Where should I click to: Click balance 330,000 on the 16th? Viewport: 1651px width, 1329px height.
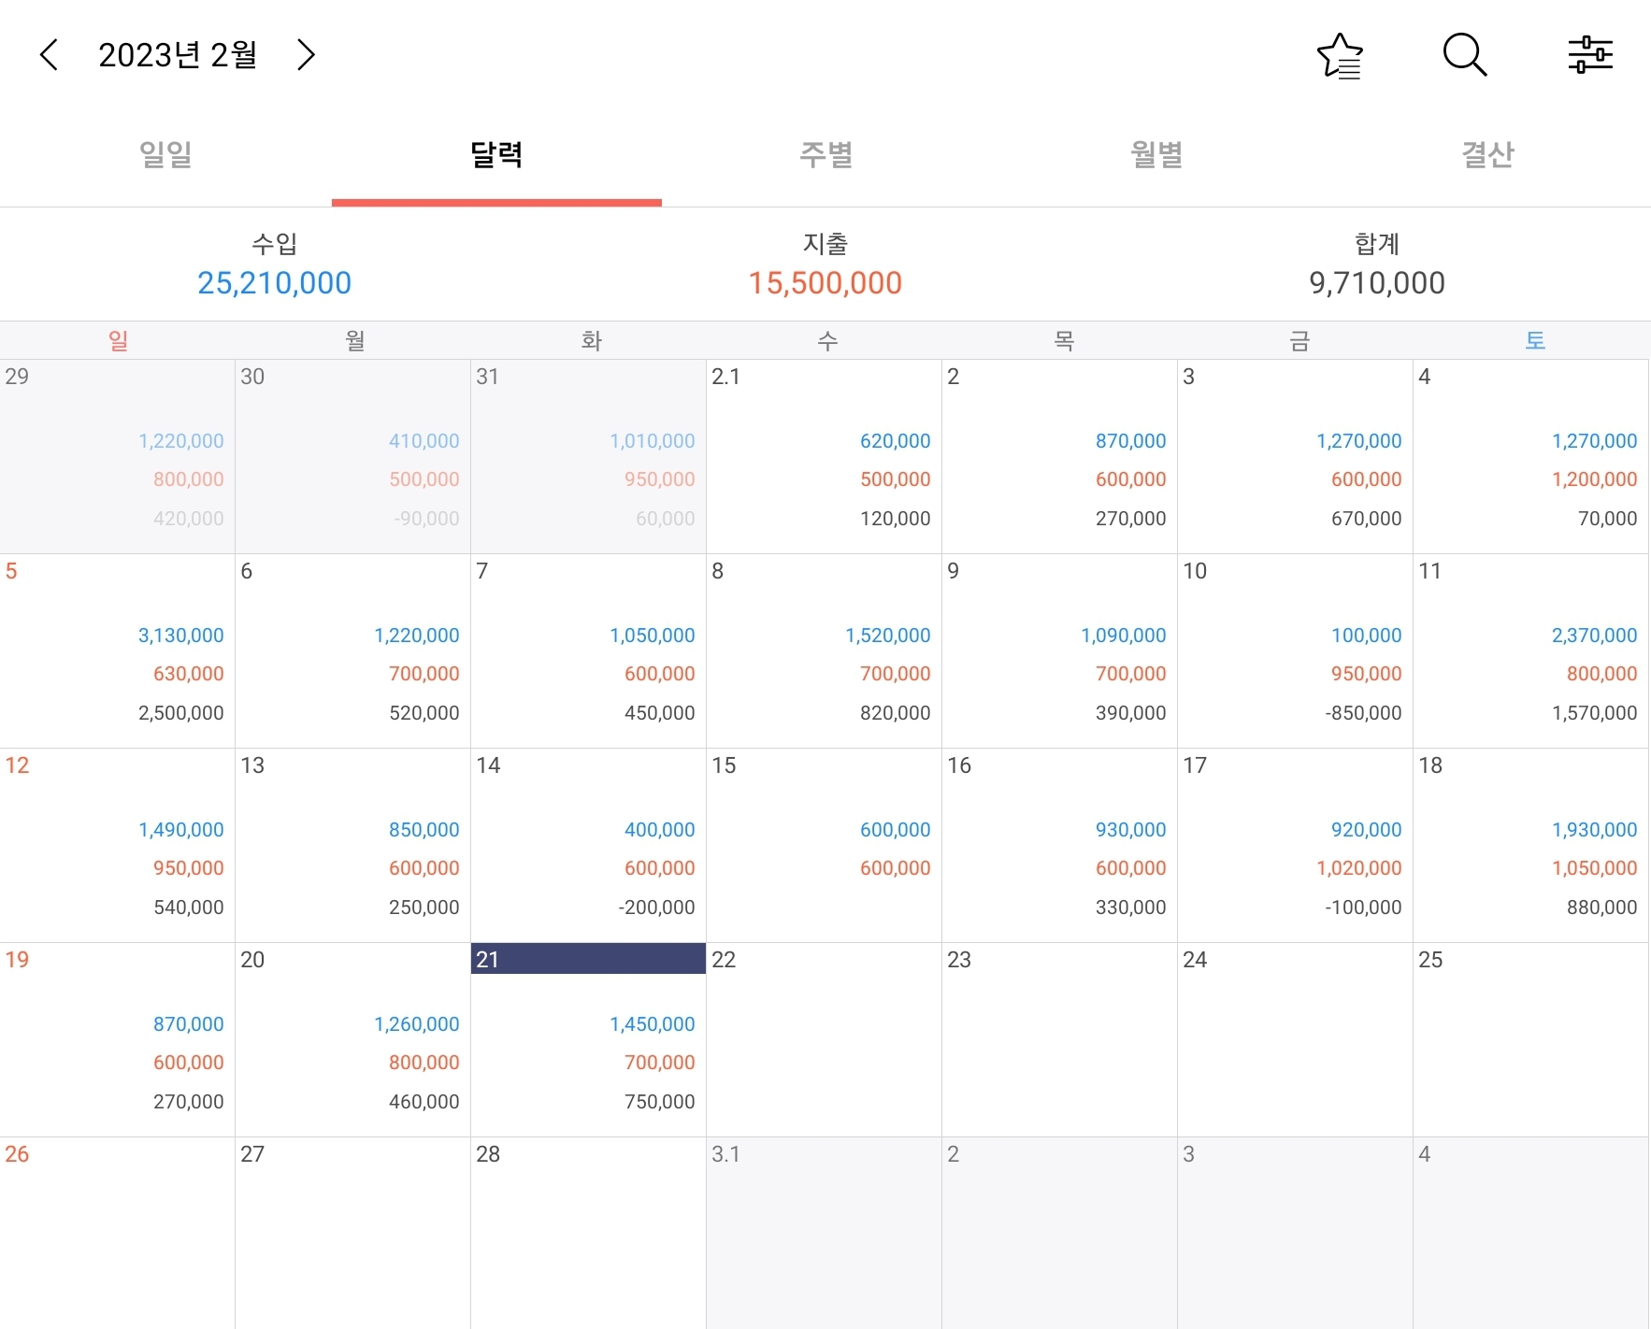[x=1131, y=907]
